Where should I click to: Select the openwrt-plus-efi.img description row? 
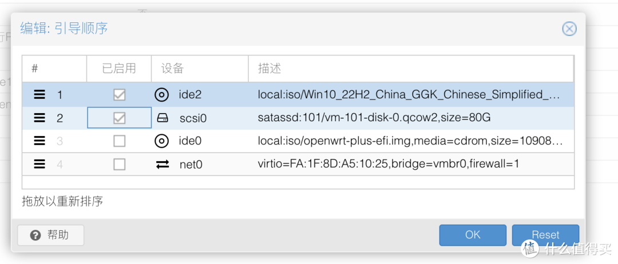298,141
